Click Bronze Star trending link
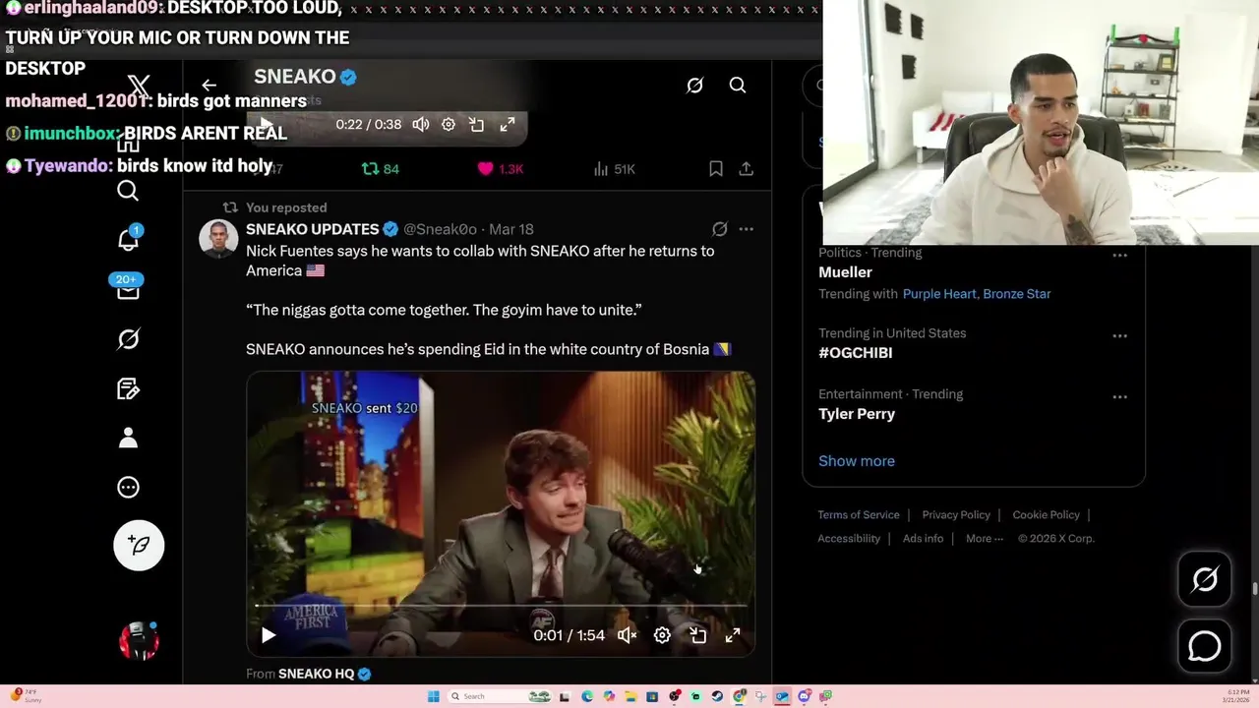 click(x=1016, y=294)
